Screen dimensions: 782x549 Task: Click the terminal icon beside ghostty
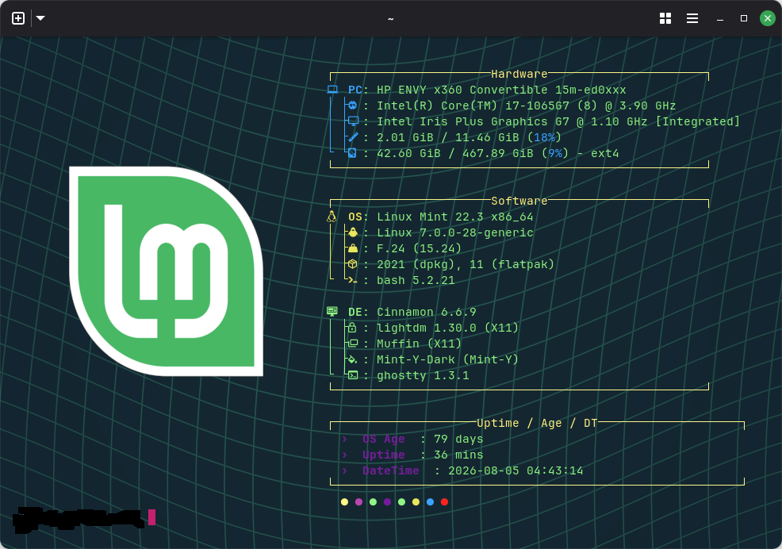point(353,375)
